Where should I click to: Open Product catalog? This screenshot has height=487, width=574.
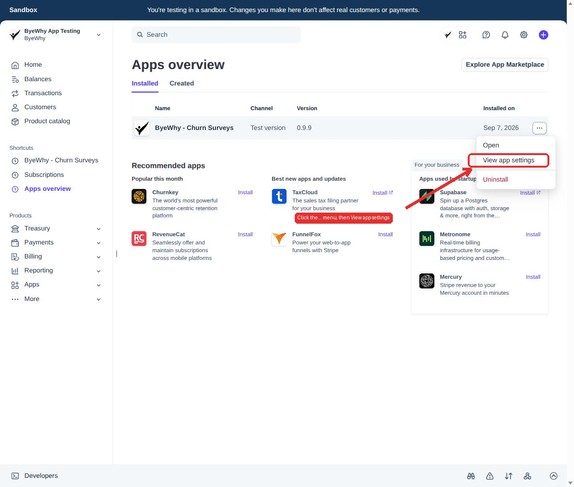47,121
